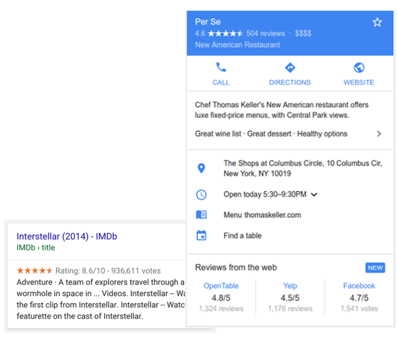The width and height of the screenshot is (397, 339).
Task: Expand the opening hours dropdown arrow
Action: point(314,195)
